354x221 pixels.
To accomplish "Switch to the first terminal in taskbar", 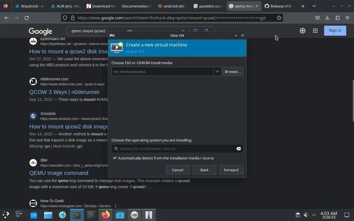I will [x=77, y=215].
